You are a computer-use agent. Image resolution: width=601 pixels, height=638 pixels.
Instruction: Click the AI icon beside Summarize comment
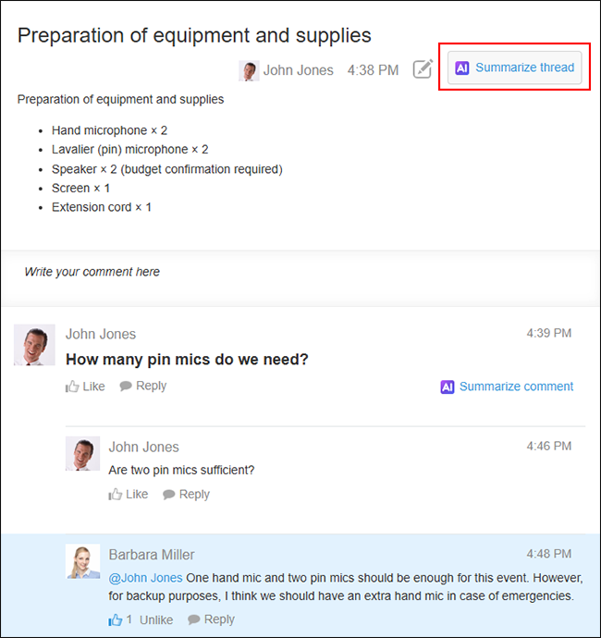[448, 387]
